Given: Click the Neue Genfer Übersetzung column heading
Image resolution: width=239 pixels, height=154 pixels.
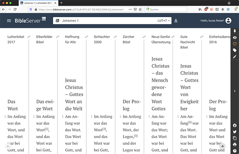Looking at the screenshot, I should click(161, 39).
